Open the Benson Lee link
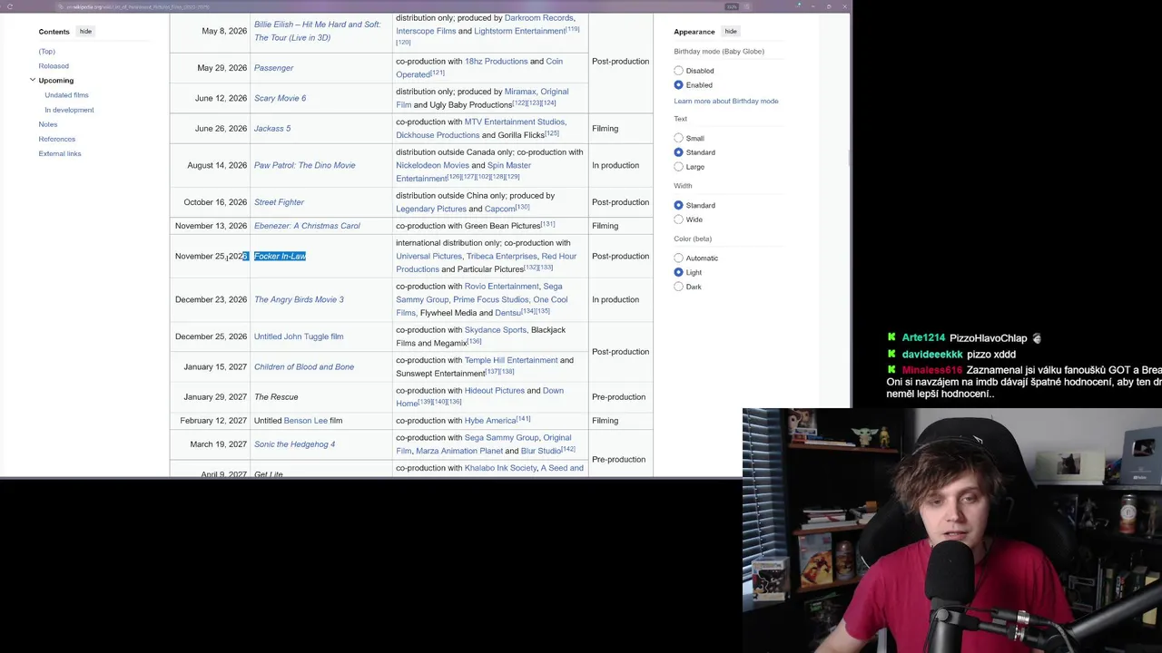Image resolution: width=1162 pixels, height=653 pixels. pos(305,421)
